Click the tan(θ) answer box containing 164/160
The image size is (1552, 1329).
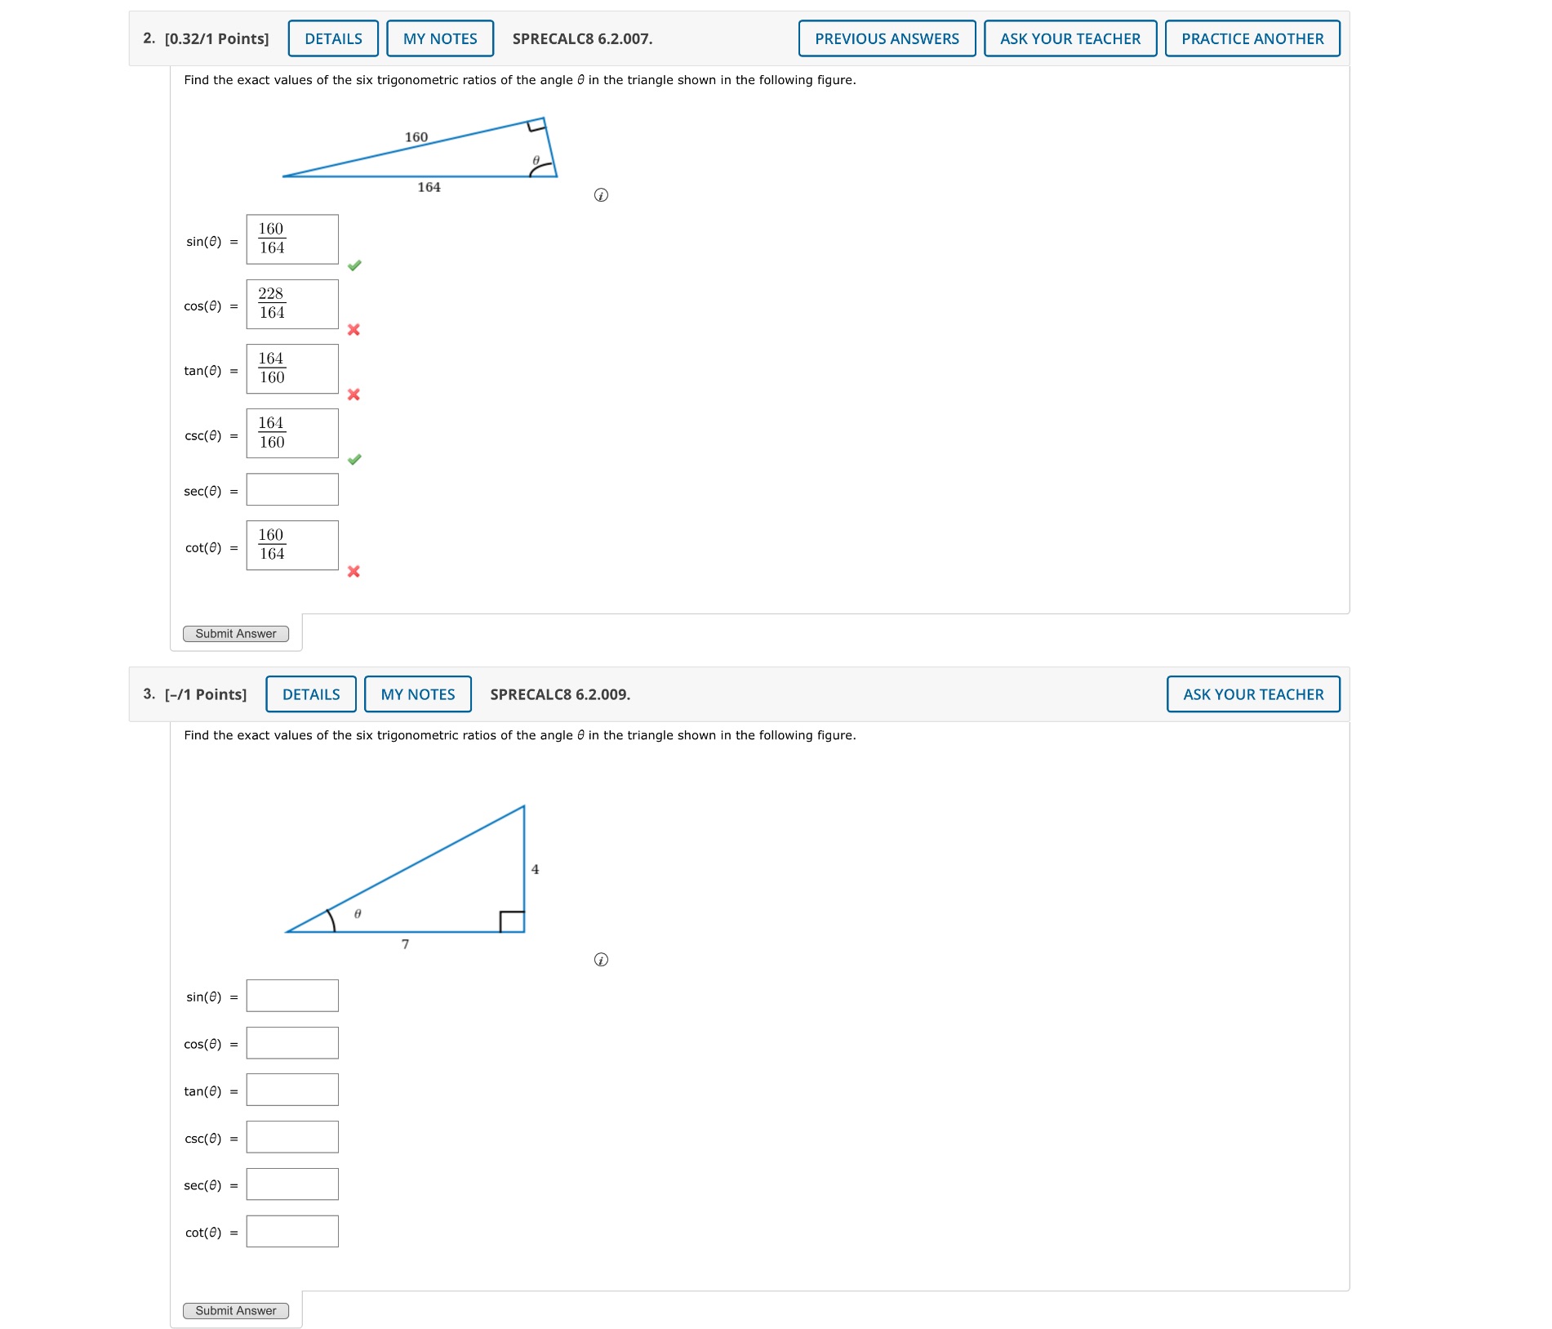pos(292,368)
